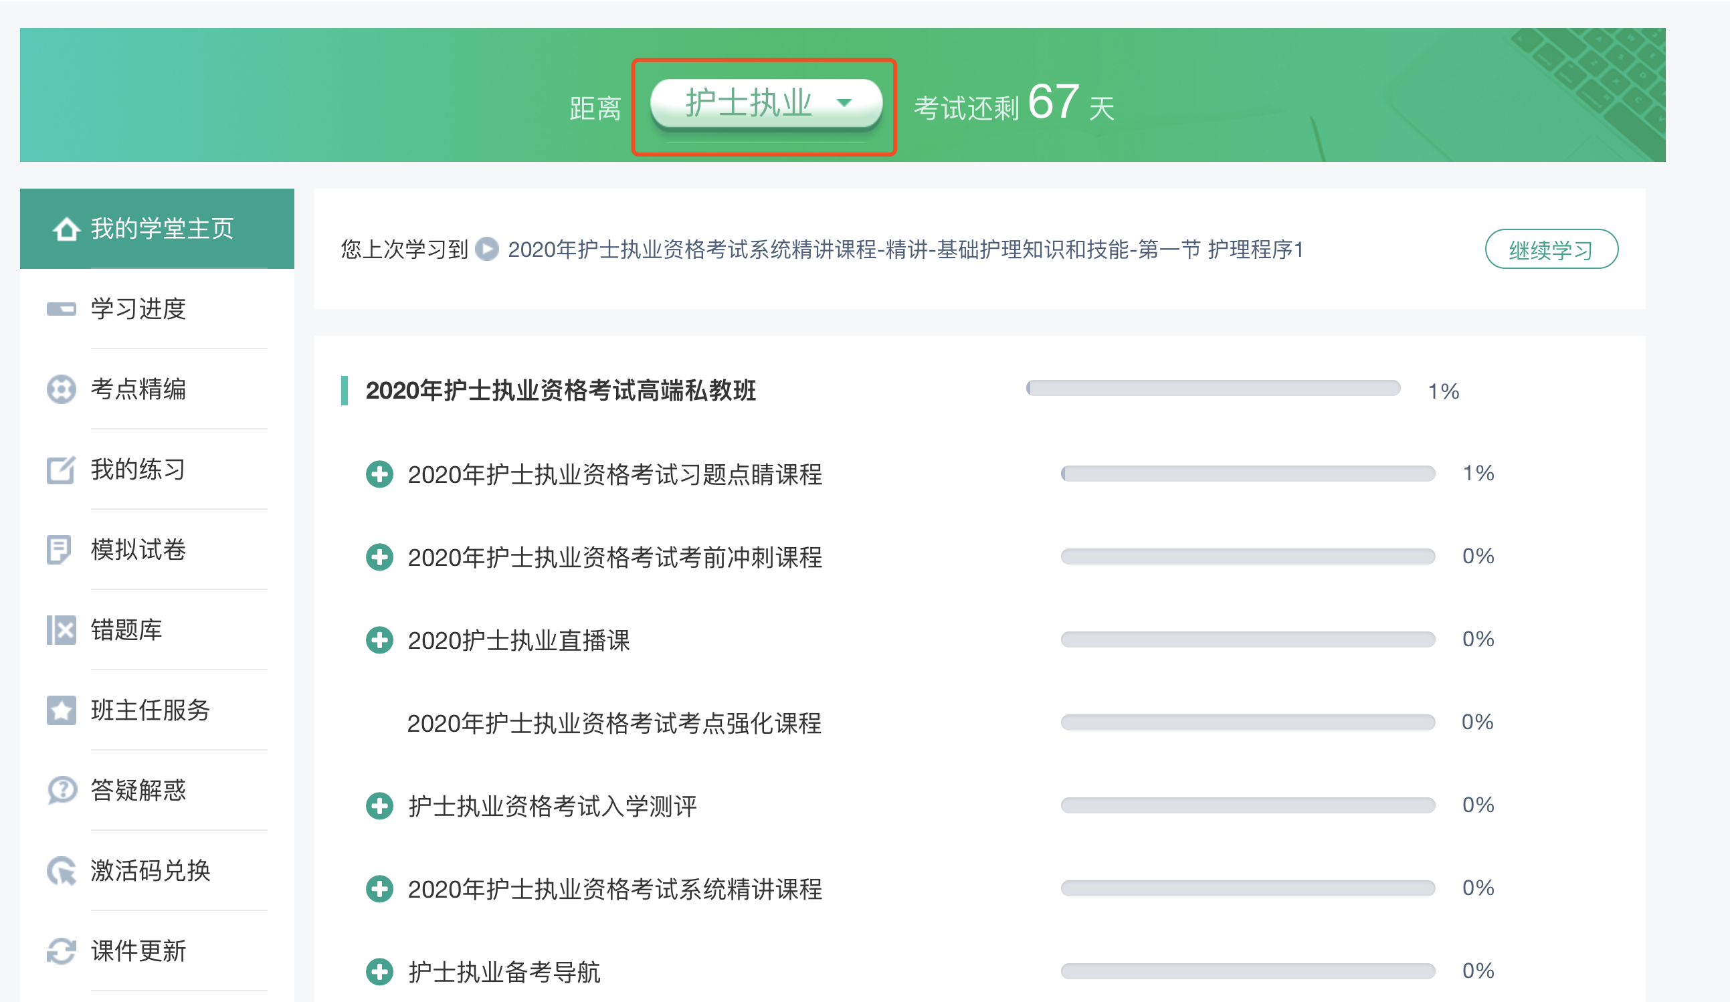Select 模拟试卷 in the sidebar menu
Viewport: 1730px width, 1002px height.
pos(138,550)
